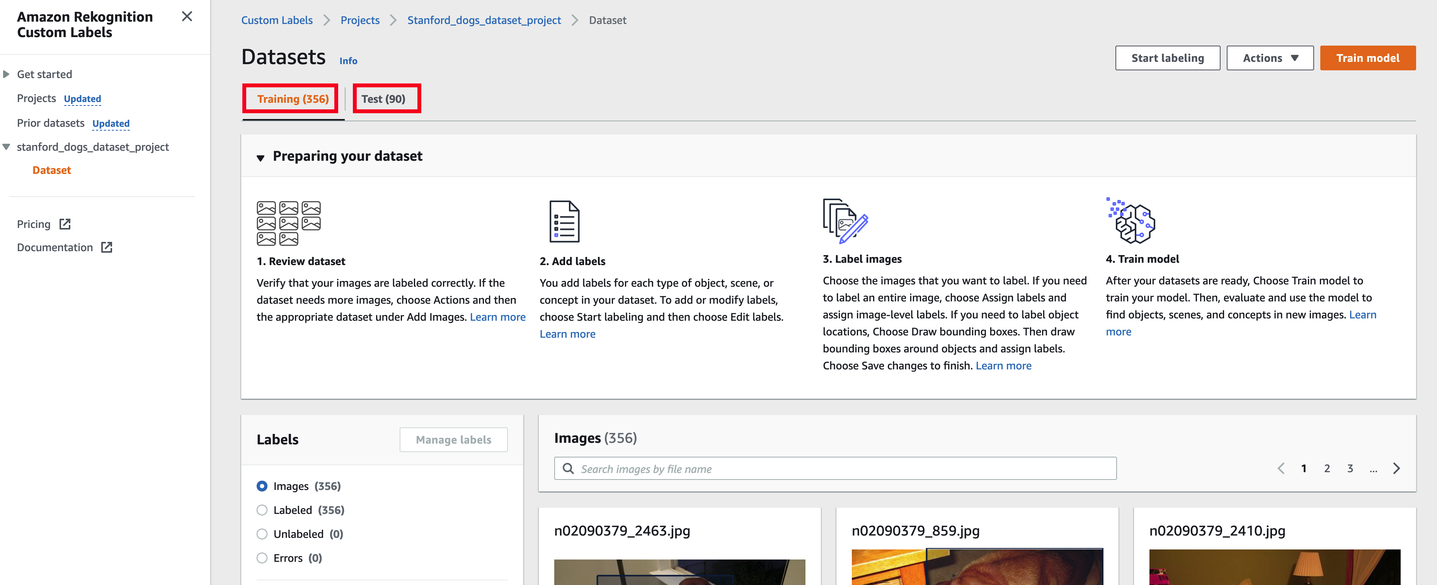Open image n02090379_2410.jpg thumbnail
The width and height of the screenshot is (1437, 585).
point(1275,567)
